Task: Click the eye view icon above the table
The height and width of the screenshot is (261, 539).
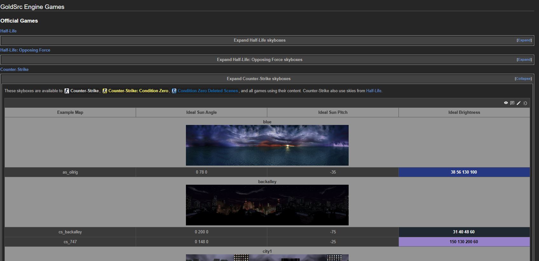Action: [x=506, y=103]
